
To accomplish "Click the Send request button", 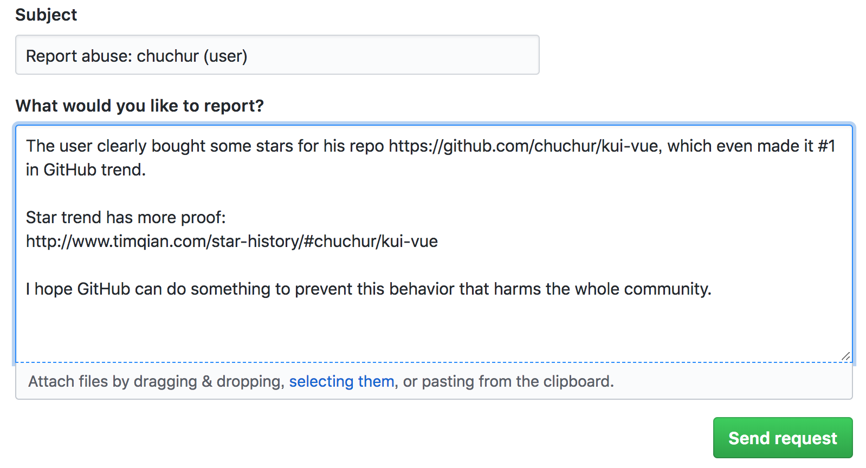I will tap(782, 438).
